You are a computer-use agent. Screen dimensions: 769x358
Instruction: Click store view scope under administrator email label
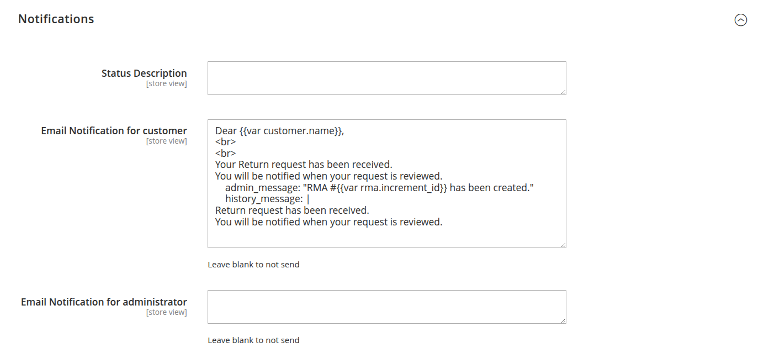(166, 313)
